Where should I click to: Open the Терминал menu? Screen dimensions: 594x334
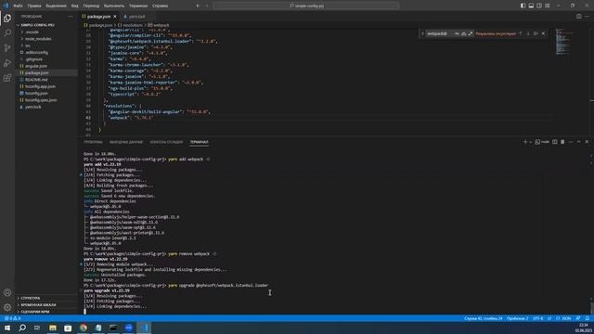tap(138, 6)
